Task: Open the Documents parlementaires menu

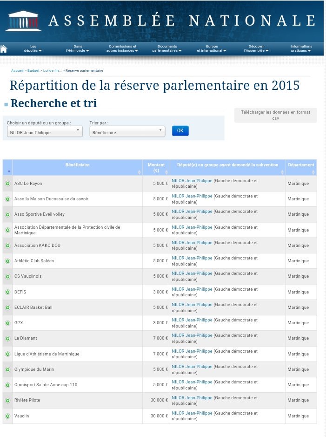Action: 167,48
